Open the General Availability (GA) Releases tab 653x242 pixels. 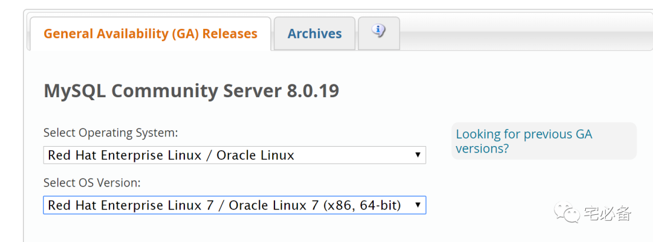pos(151,34)
